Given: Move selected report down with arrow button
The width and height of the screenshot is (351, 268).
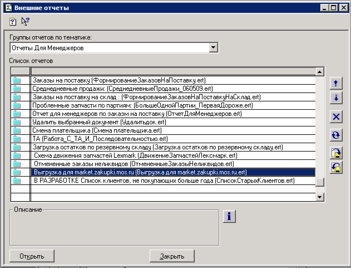Looking at the screenshot, I should pos(336,98).
